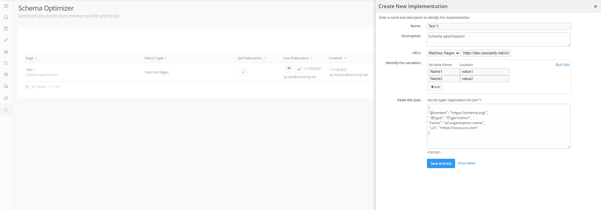
Task: Open the highlighted orange circle icon in the sidebar
Action: coord(6,110)
